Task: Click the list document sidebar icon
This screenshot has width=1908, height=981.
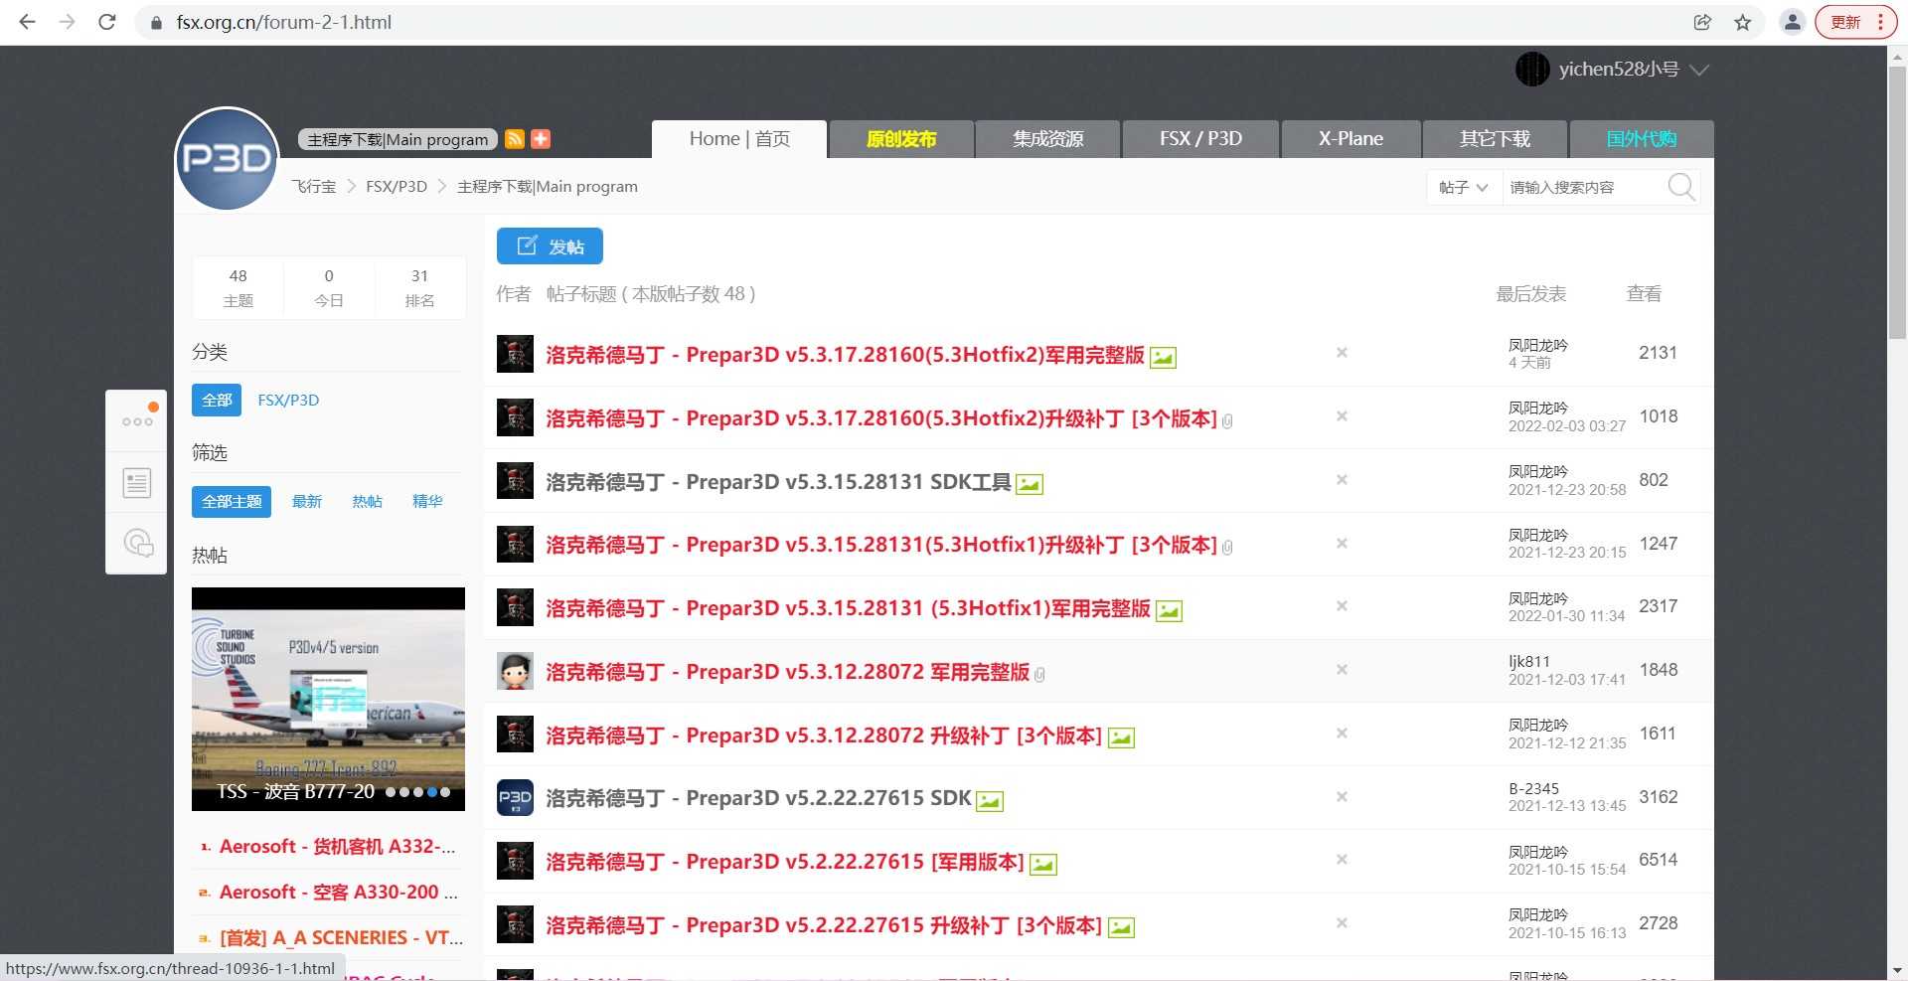Action: click(137, 483)
